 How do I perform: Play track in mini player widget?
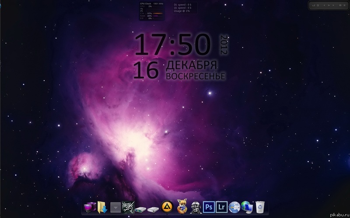329,5
